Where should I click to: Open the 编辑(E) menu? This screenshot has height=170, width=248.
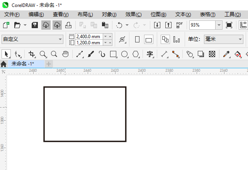(x=36, y=15)
